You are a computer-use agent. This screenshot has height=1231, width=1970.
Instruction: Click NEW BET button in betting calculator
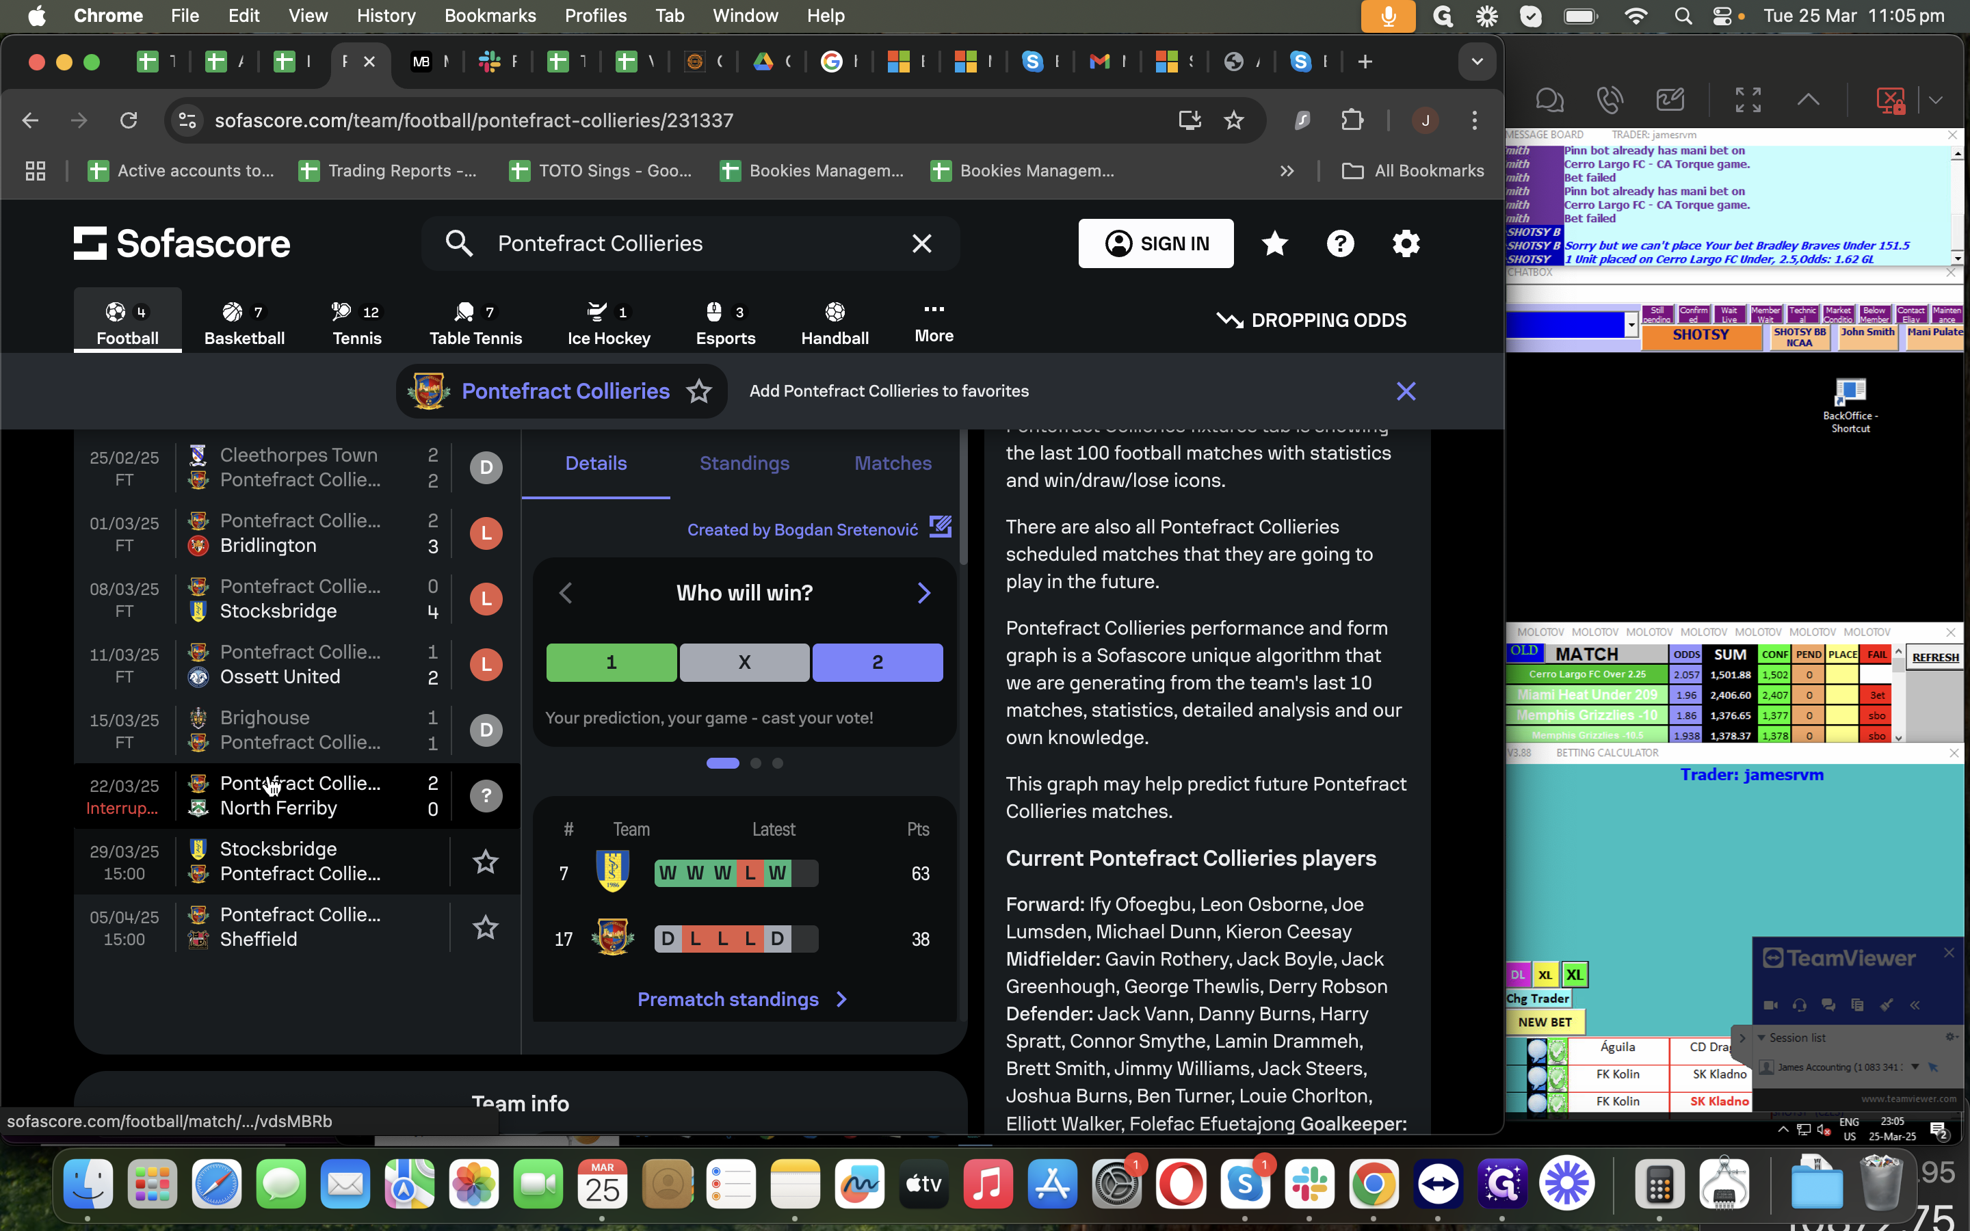(1545, 1022)
